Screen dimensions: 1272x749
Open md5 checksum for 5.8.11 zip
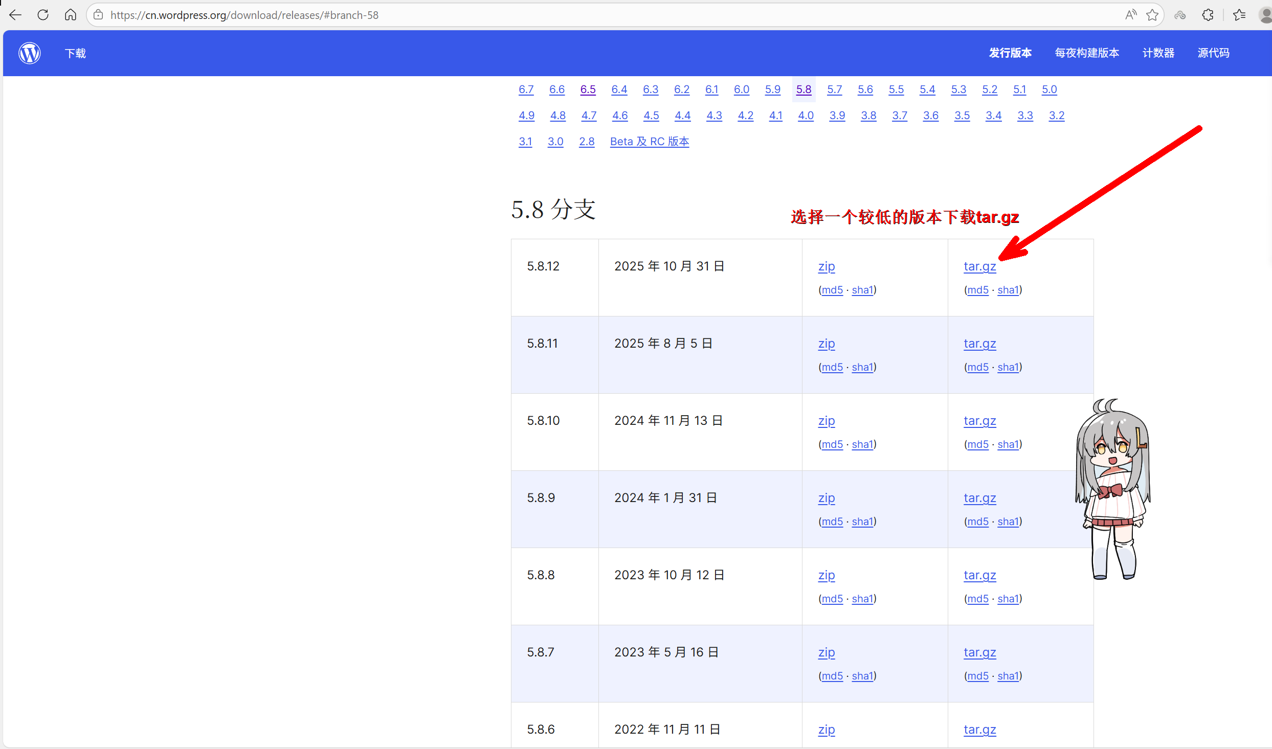(832, 367)
